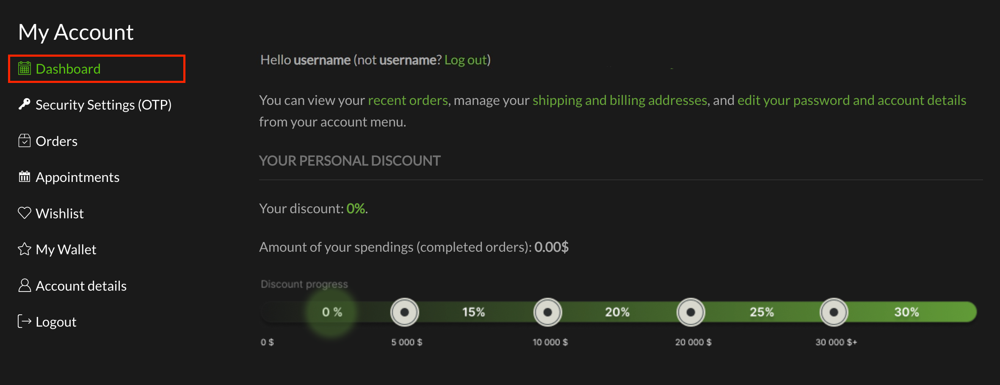Viewport: 1000px width, 385px height.
Task: Click the 5 000 $ discount progress marker
Action: pyautogui.click(x=404, y=312)
